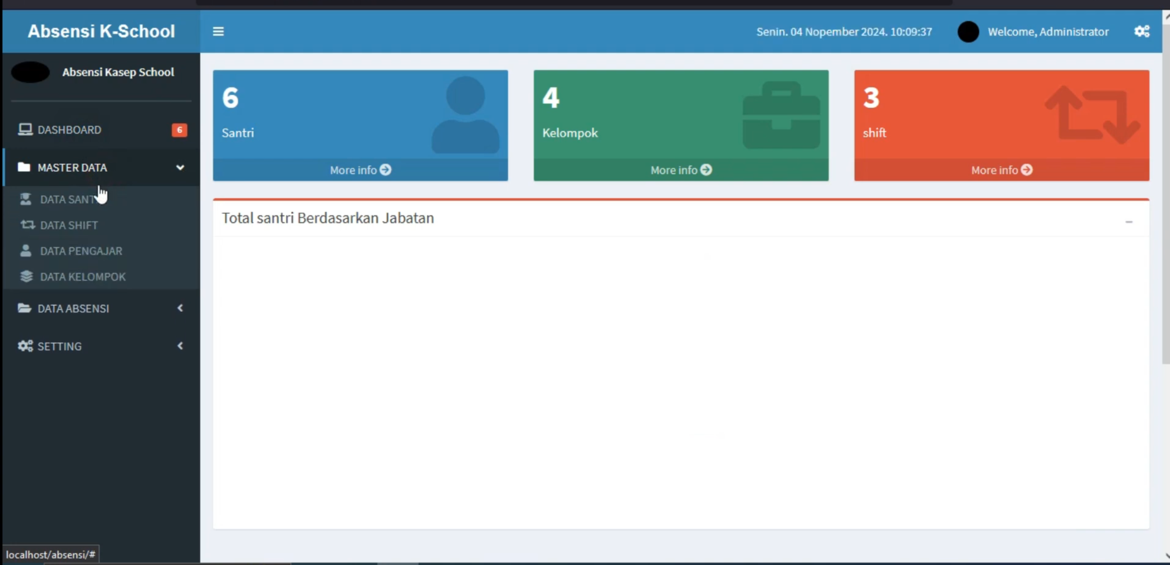Click the Absensi Kasep School sidebar avatar
The width and height of the screenshot is (1170, 565).
pos(30,72)
